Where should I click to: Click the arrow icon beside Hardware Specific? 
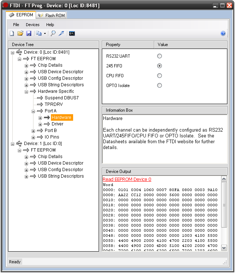point(33,91)
